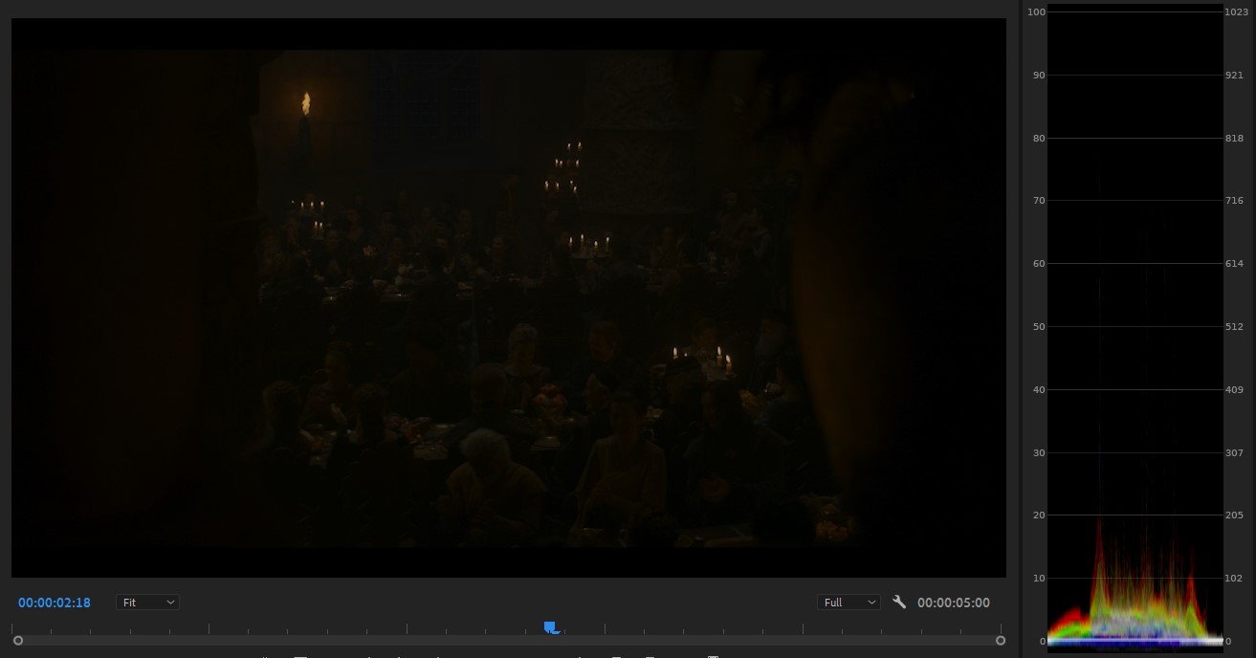This screenshot has width=1256, height=658.
Task: Open the wrench settings menu
Action: point(899,602)
